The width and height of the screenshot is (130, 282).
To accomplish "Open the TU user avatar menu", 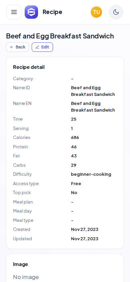I will point(96,12).
